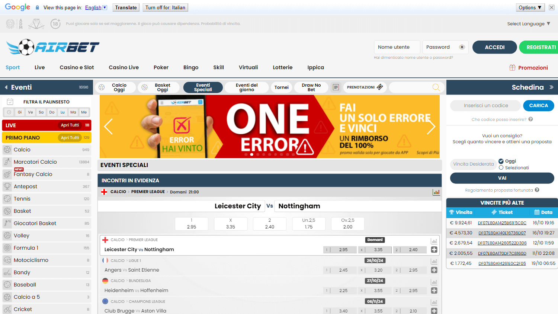Go to Virtuali section
This screenshot has height=314, width=558.
tap(248, 67)
